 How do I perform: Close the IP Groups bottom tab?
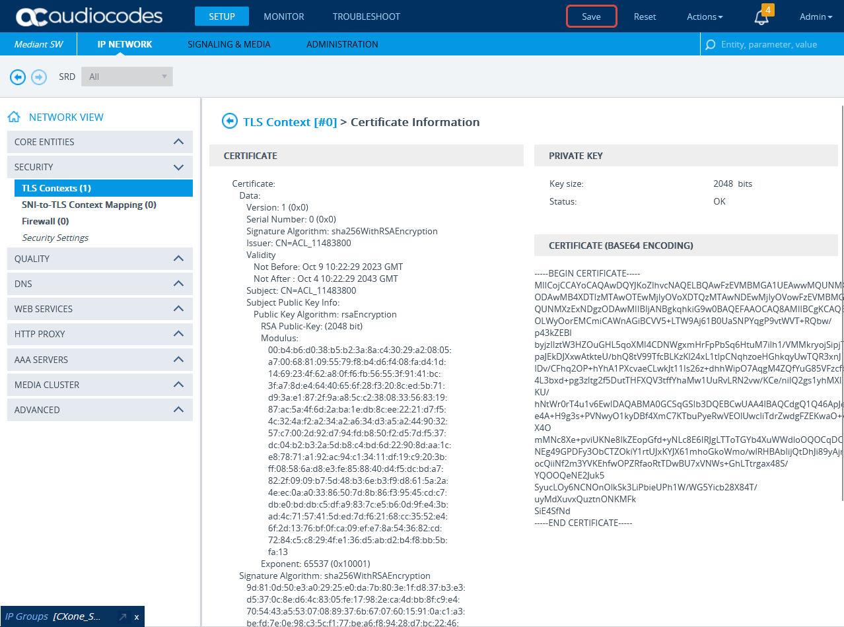(x=137, y=617)
